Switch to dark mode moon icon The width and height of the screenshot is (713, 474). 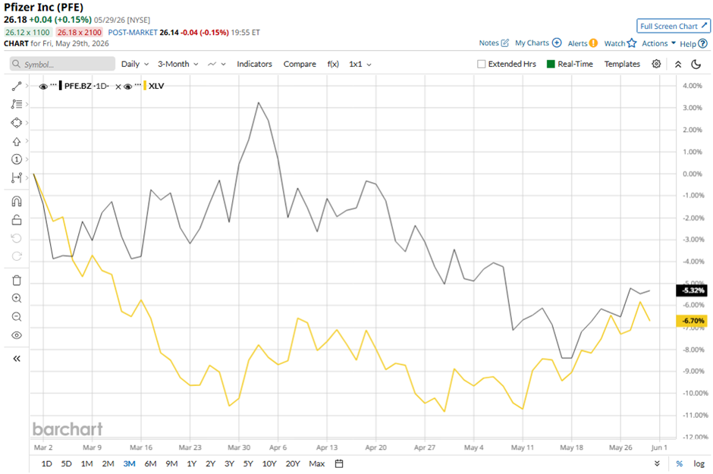[696, 64]
